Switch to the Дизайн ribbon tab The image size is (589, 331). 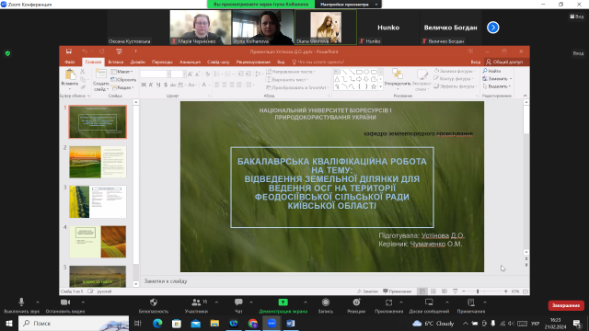point(137,62)
